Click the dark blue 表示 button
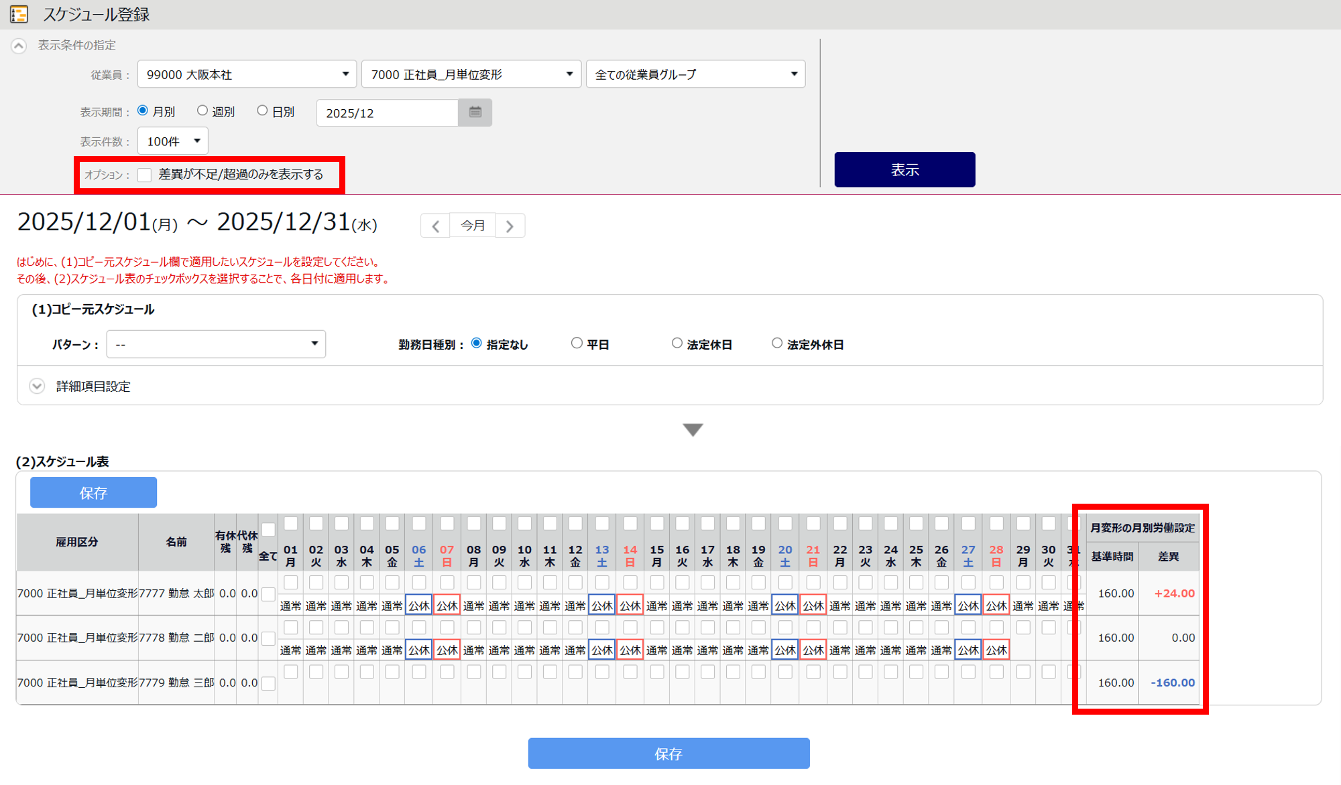Image resolution: width=1341 pixels, height=785 pixels. coord(904,170)
